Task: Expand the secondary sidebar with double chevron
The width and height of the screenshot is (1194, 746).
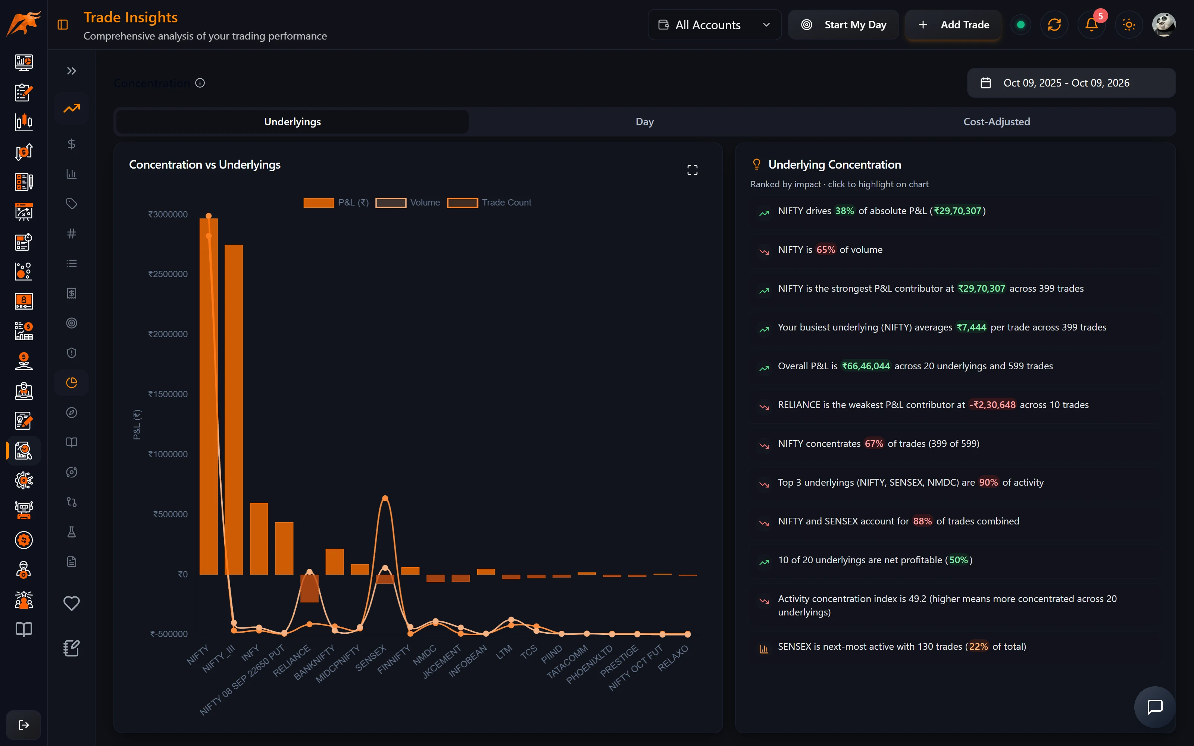Action: click(x=72, y=71)
